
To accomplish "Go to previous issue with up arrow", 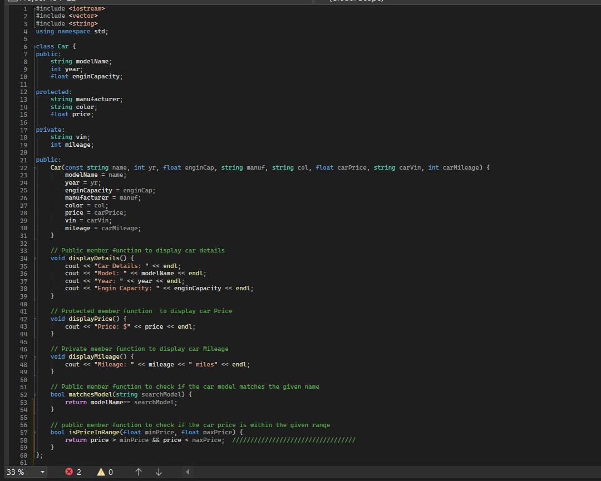I will coord(139,472).
